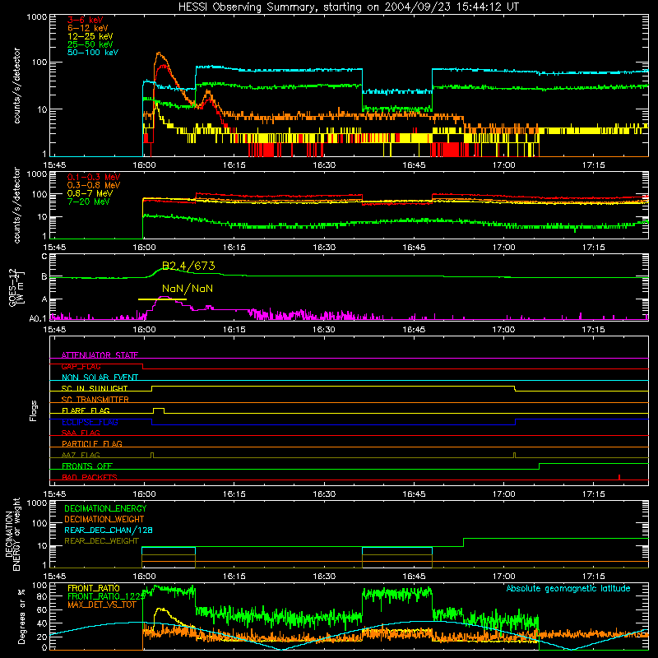The image size is (658, 658).
Task: Click the 17:00 tick label under the GOES panel
Action: [503, 330]
